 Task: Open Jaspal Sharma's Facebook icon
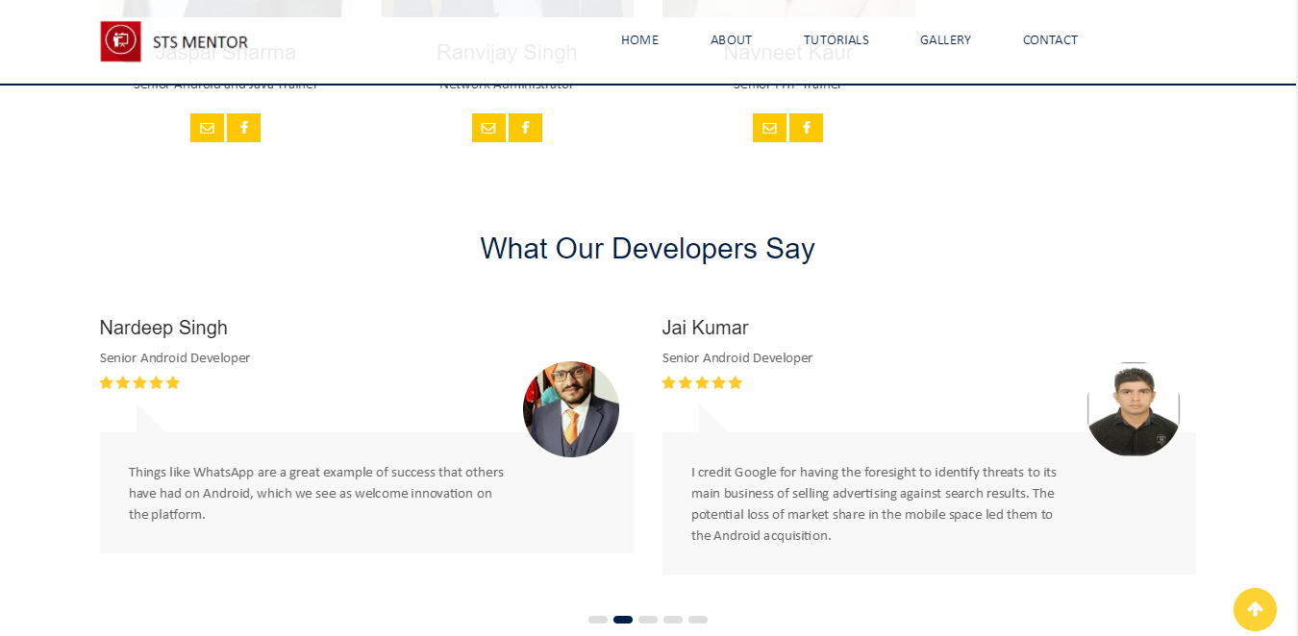click(244, 128)
